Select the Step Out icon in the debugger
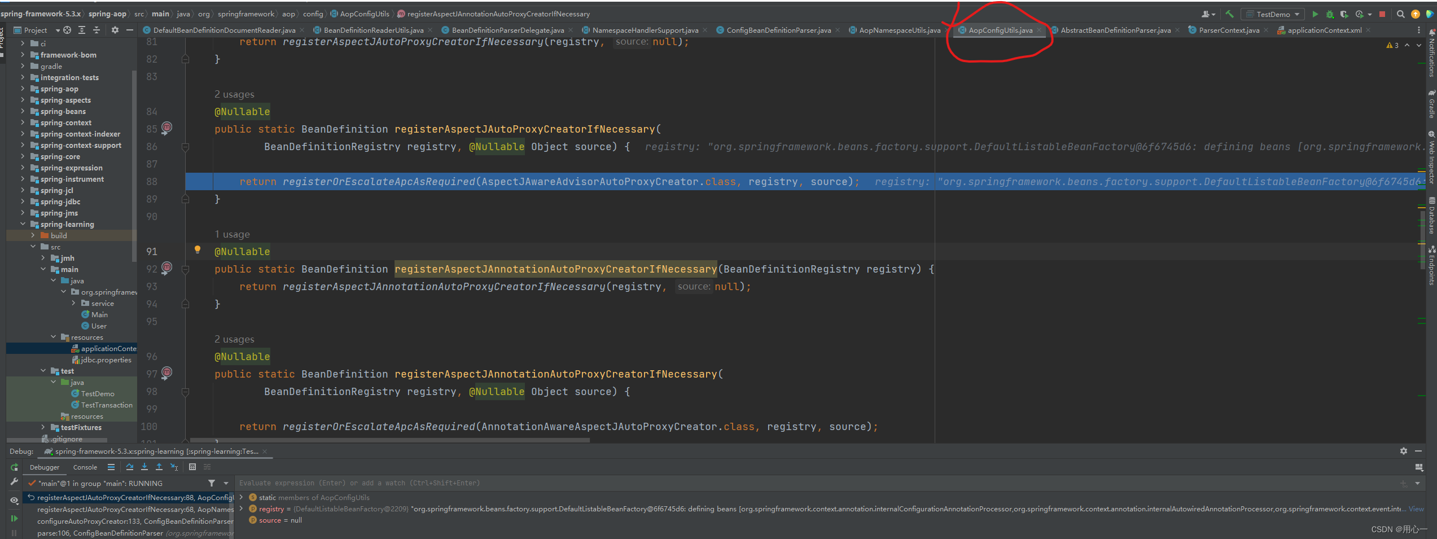 (x=159, y=467)
